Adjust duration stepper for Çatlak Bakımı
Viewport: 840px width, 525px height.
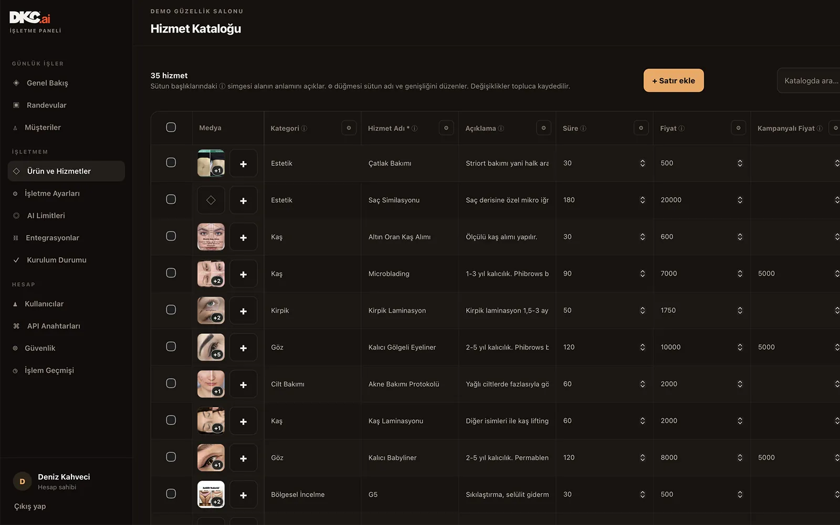[643, 163]
